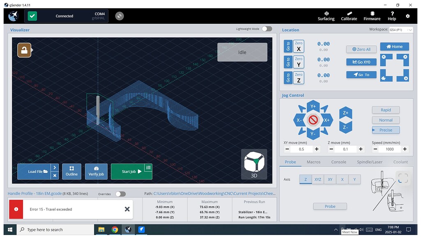Click the jog cancel stop icon
This screenshot has height=237, width=421.
point(313,120)
